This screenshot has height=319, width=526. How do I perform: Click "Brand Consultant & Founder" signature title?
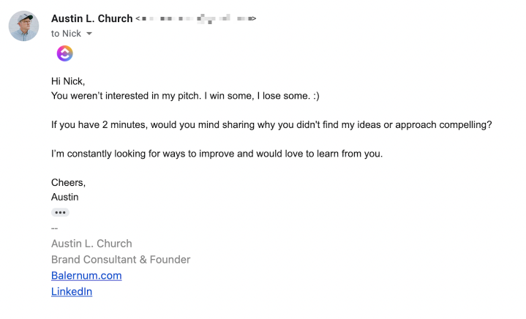point(121,260)
